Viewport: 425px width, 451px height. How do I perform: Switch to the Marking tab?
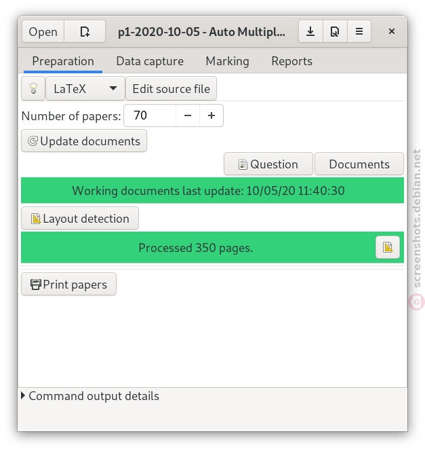point(227,61)
